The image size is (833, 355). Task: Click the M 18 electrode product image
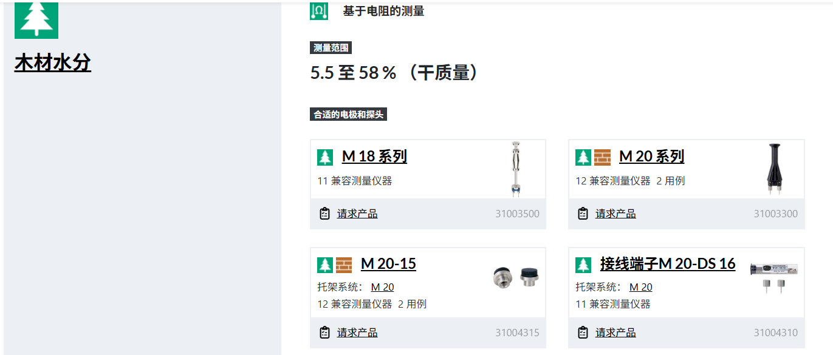click(516, 168)
